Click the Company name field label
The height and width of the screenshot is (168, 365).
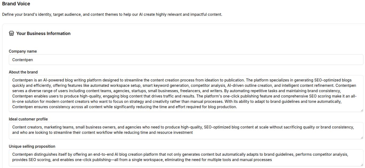click(23, 51)
